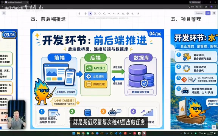
Task: Click the speaker's webcam video thumbnail
Action: tap(17, 114)
